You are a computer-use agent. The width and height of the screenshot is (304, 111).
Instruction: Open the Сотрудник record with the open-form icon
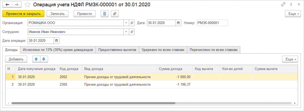(x=132, y=32)
